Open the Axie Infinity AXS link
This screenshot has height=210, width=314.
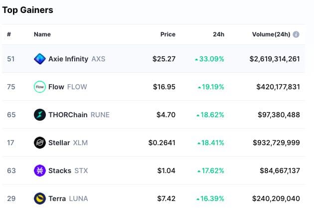(77, 59)
